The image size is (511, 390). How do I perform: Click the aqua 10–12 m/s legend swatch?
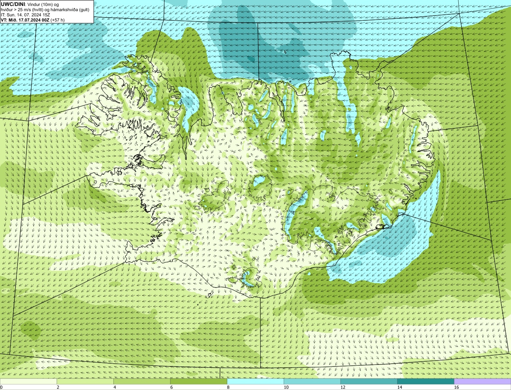pyautogui.click(x=312, y=382)
